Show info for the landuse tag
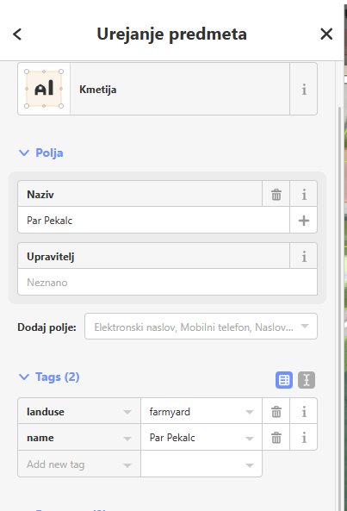This screenshot has width=347, height=511. click(x=304, y=412)
